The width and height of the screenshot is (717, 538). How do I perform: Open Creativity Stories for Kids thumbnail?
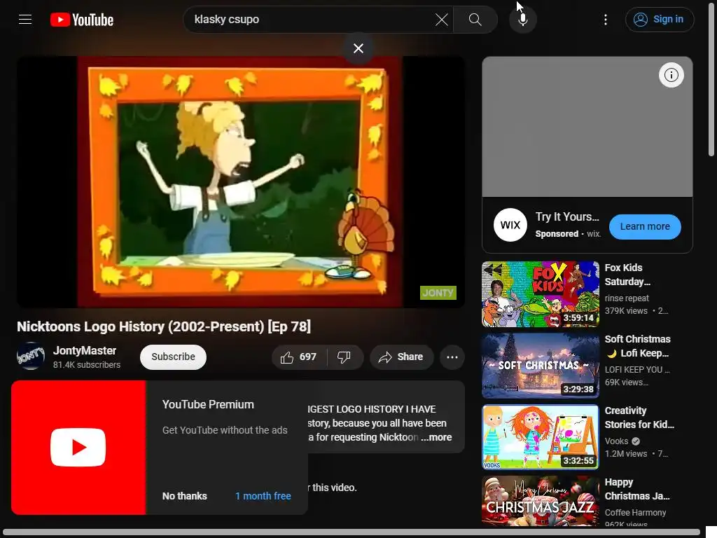540,437
